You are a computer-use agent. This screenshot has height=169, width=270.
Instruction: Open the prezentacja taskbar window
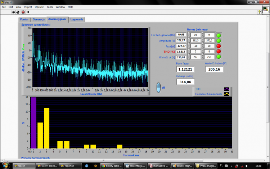[x=135, y=166]
